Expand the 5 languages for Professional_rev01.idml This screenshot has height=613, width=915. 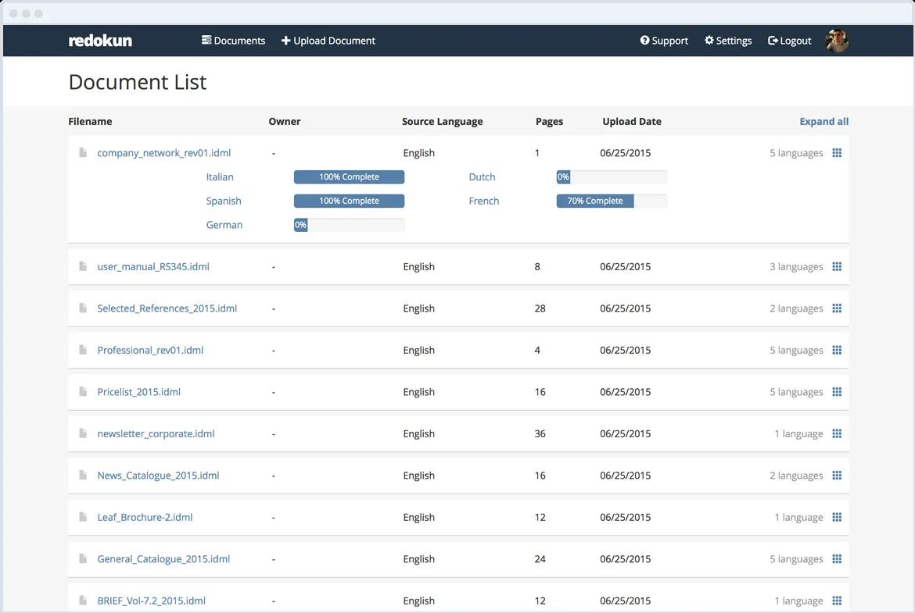[x=796, y=351]
